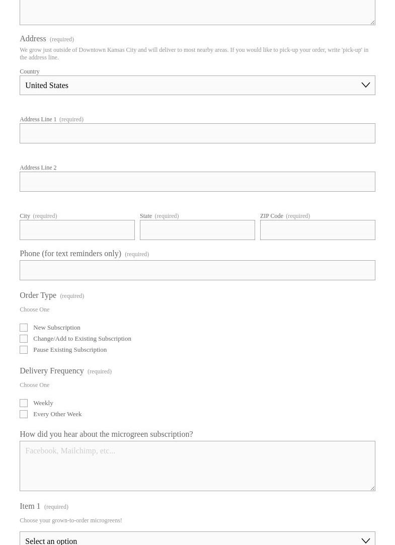Tick the Pause Existing Subscription checkbox
395x545 pixels.
tap(24, 350)
